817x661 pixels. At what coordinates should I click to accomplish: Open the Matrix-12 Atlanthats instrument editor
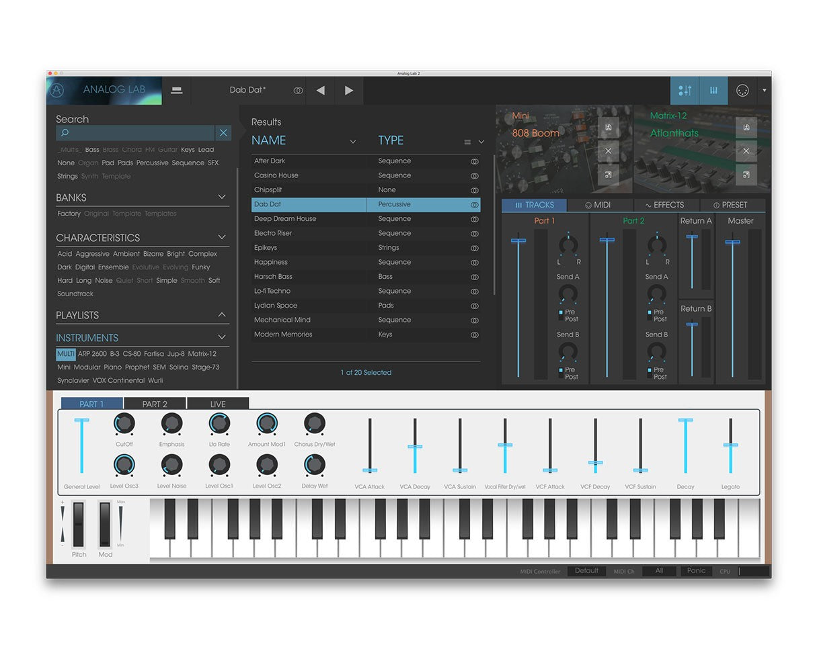pos(746,175)
